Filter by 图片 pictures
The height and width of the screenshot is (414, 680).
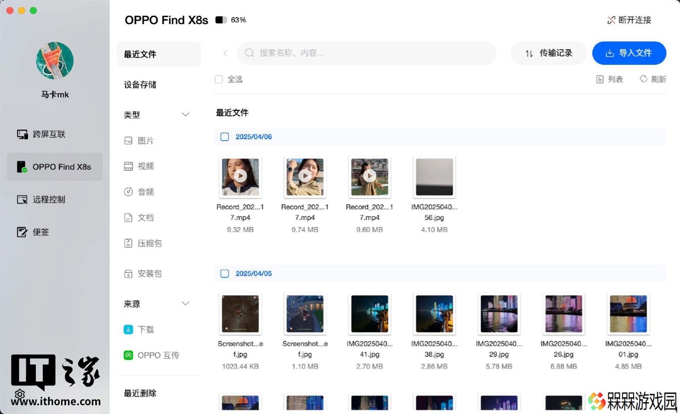[x=139, y=141]
